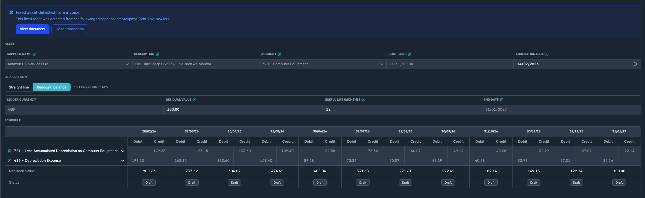Screen dimensions: 645x198
Task: Click debit amount 22.14 on Depreciation Expense row
Action: click(608, 161)
